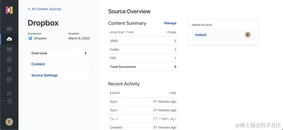This screenshot has width=283, height=130.
Task: Click the ITEMS column header
Action: point(171,32)
